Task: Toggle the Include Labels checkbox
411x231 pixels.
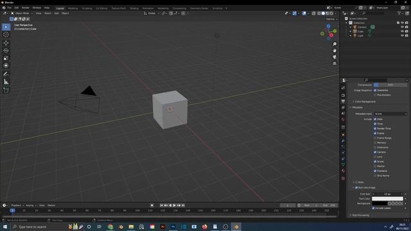Action: (373, 208)
